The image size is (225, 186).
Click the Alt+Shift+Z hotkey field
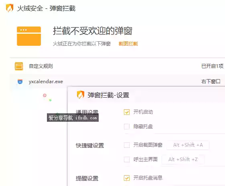(x=183, y=159)
